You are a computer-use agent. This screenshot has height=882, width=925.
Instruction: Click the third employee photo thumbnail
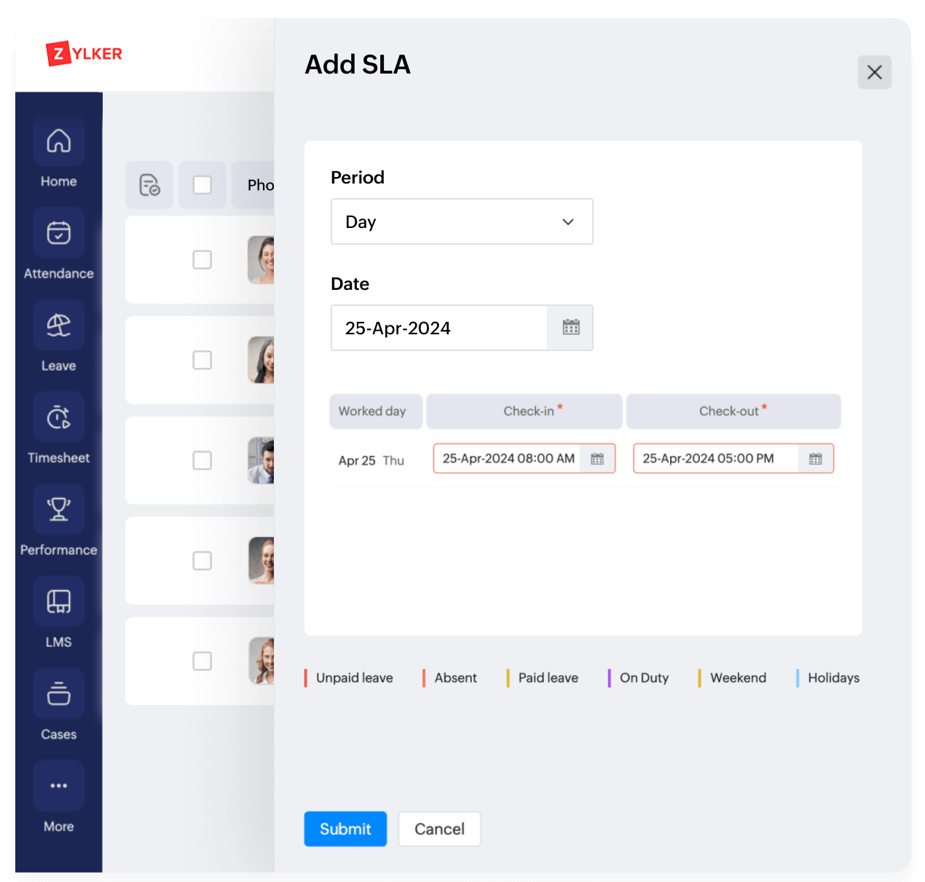click(261, 460)
